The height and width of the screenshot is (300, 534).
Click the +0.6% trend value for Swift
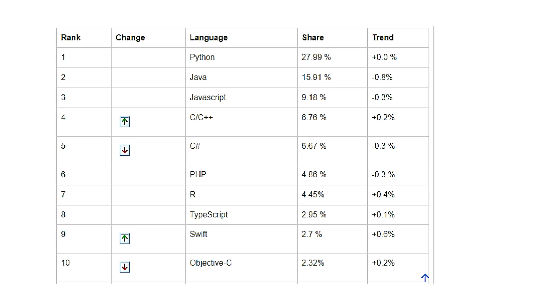coord(383,234)
